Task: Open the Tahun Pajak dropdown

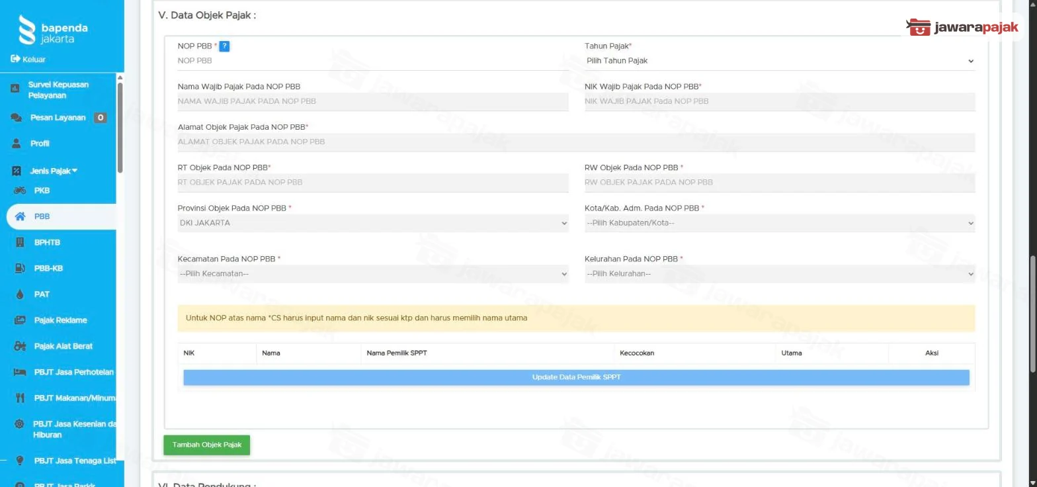Action: pos(780,61)
